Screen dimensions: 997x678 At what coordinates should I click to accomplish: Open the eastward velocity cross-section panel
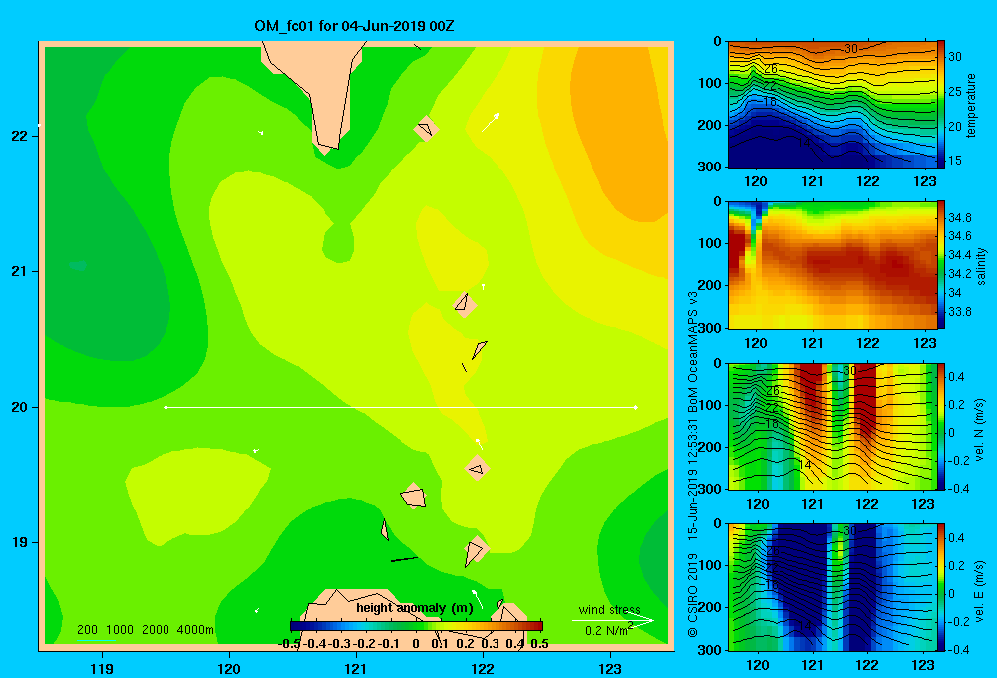click(832, 587)
